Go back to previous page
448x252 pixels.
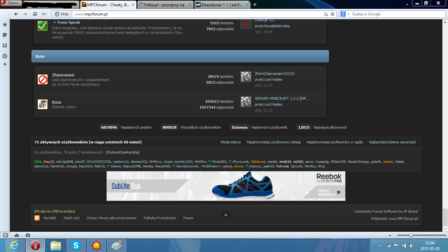point(16,14)
